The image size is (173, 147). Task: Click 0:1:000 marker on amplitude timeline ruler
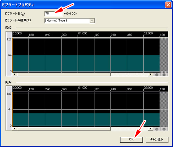(83, 34)
